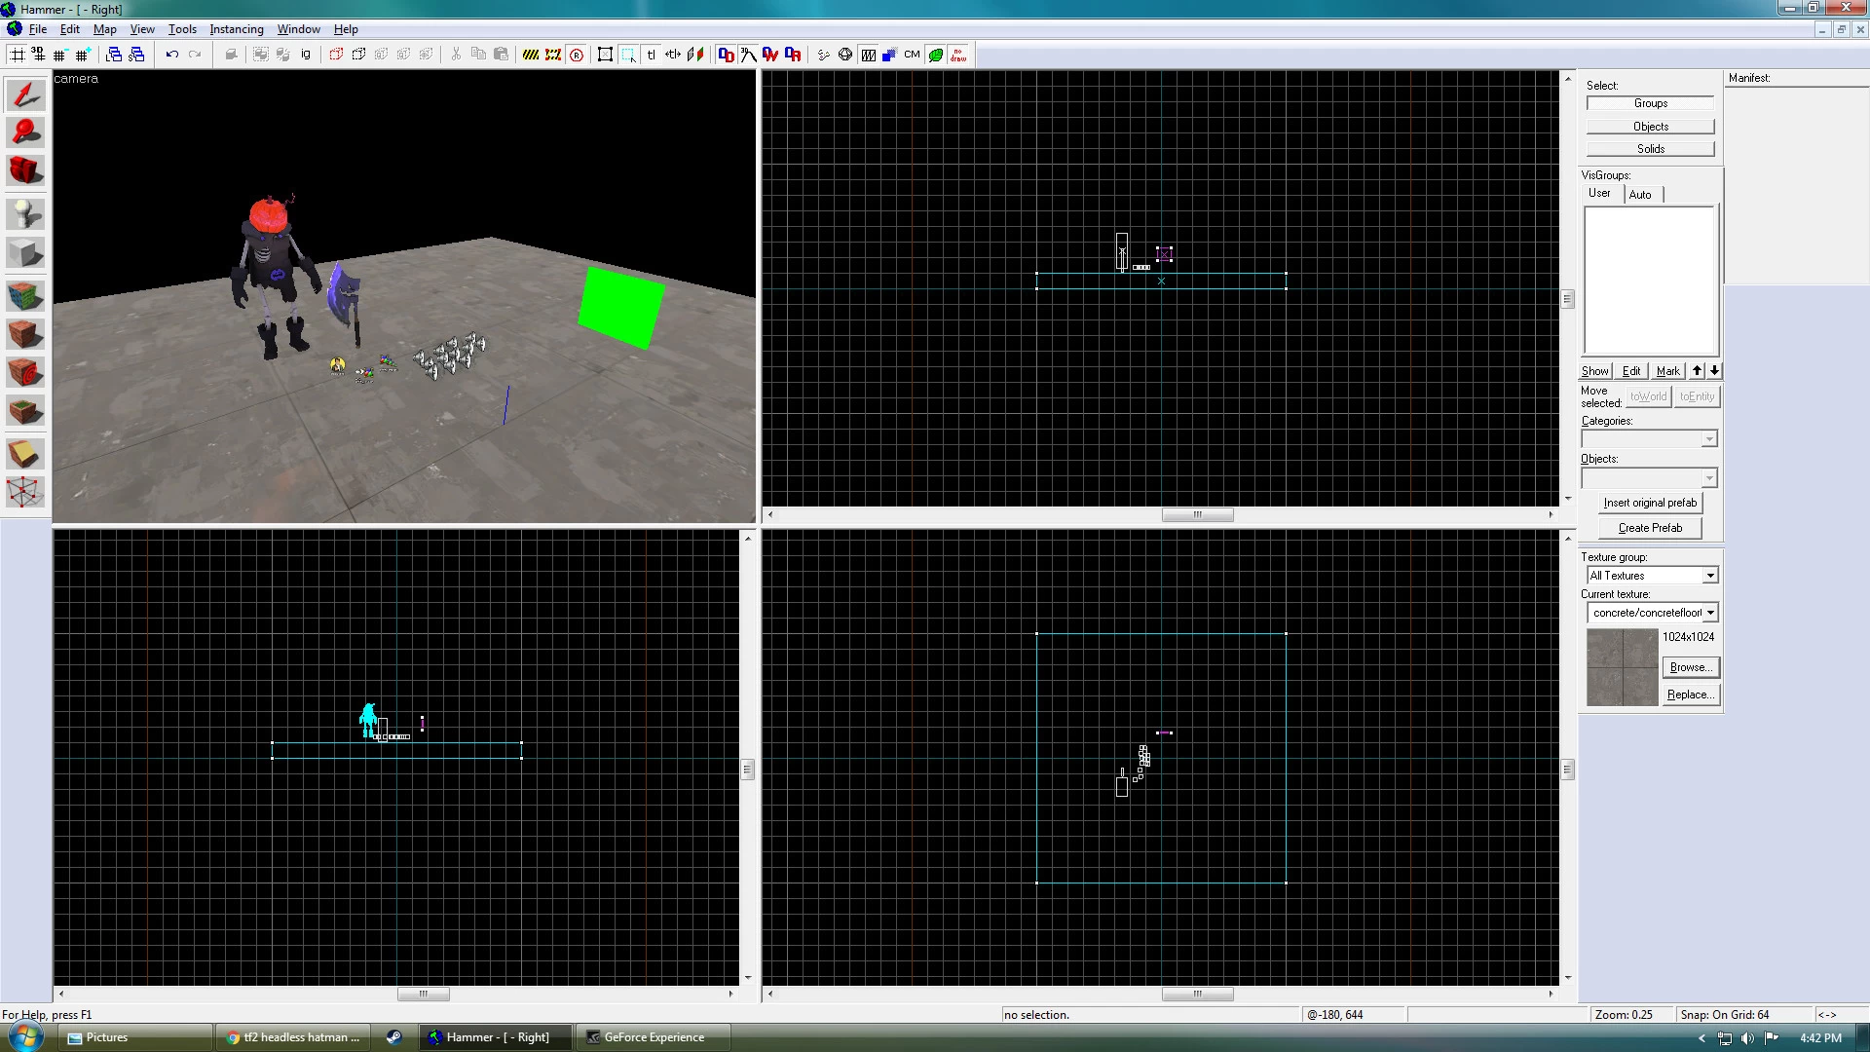Click the Carve toolbar icon

tap(231, 55)
